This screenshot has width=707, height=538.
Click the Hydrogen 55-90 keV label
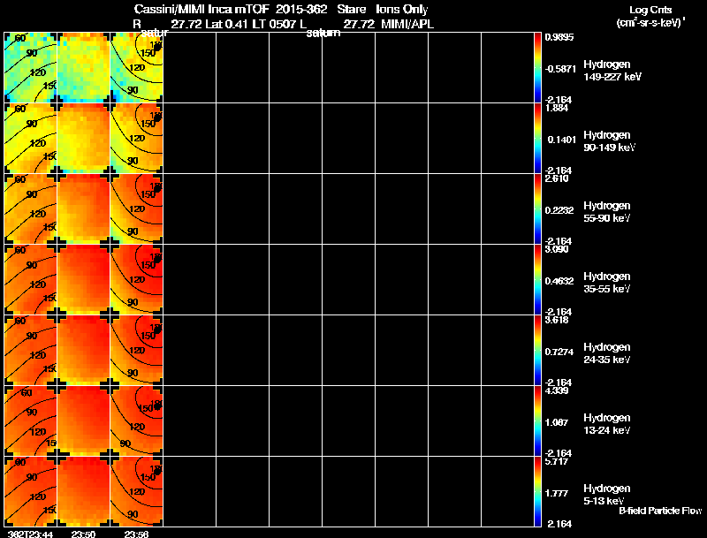607,212
